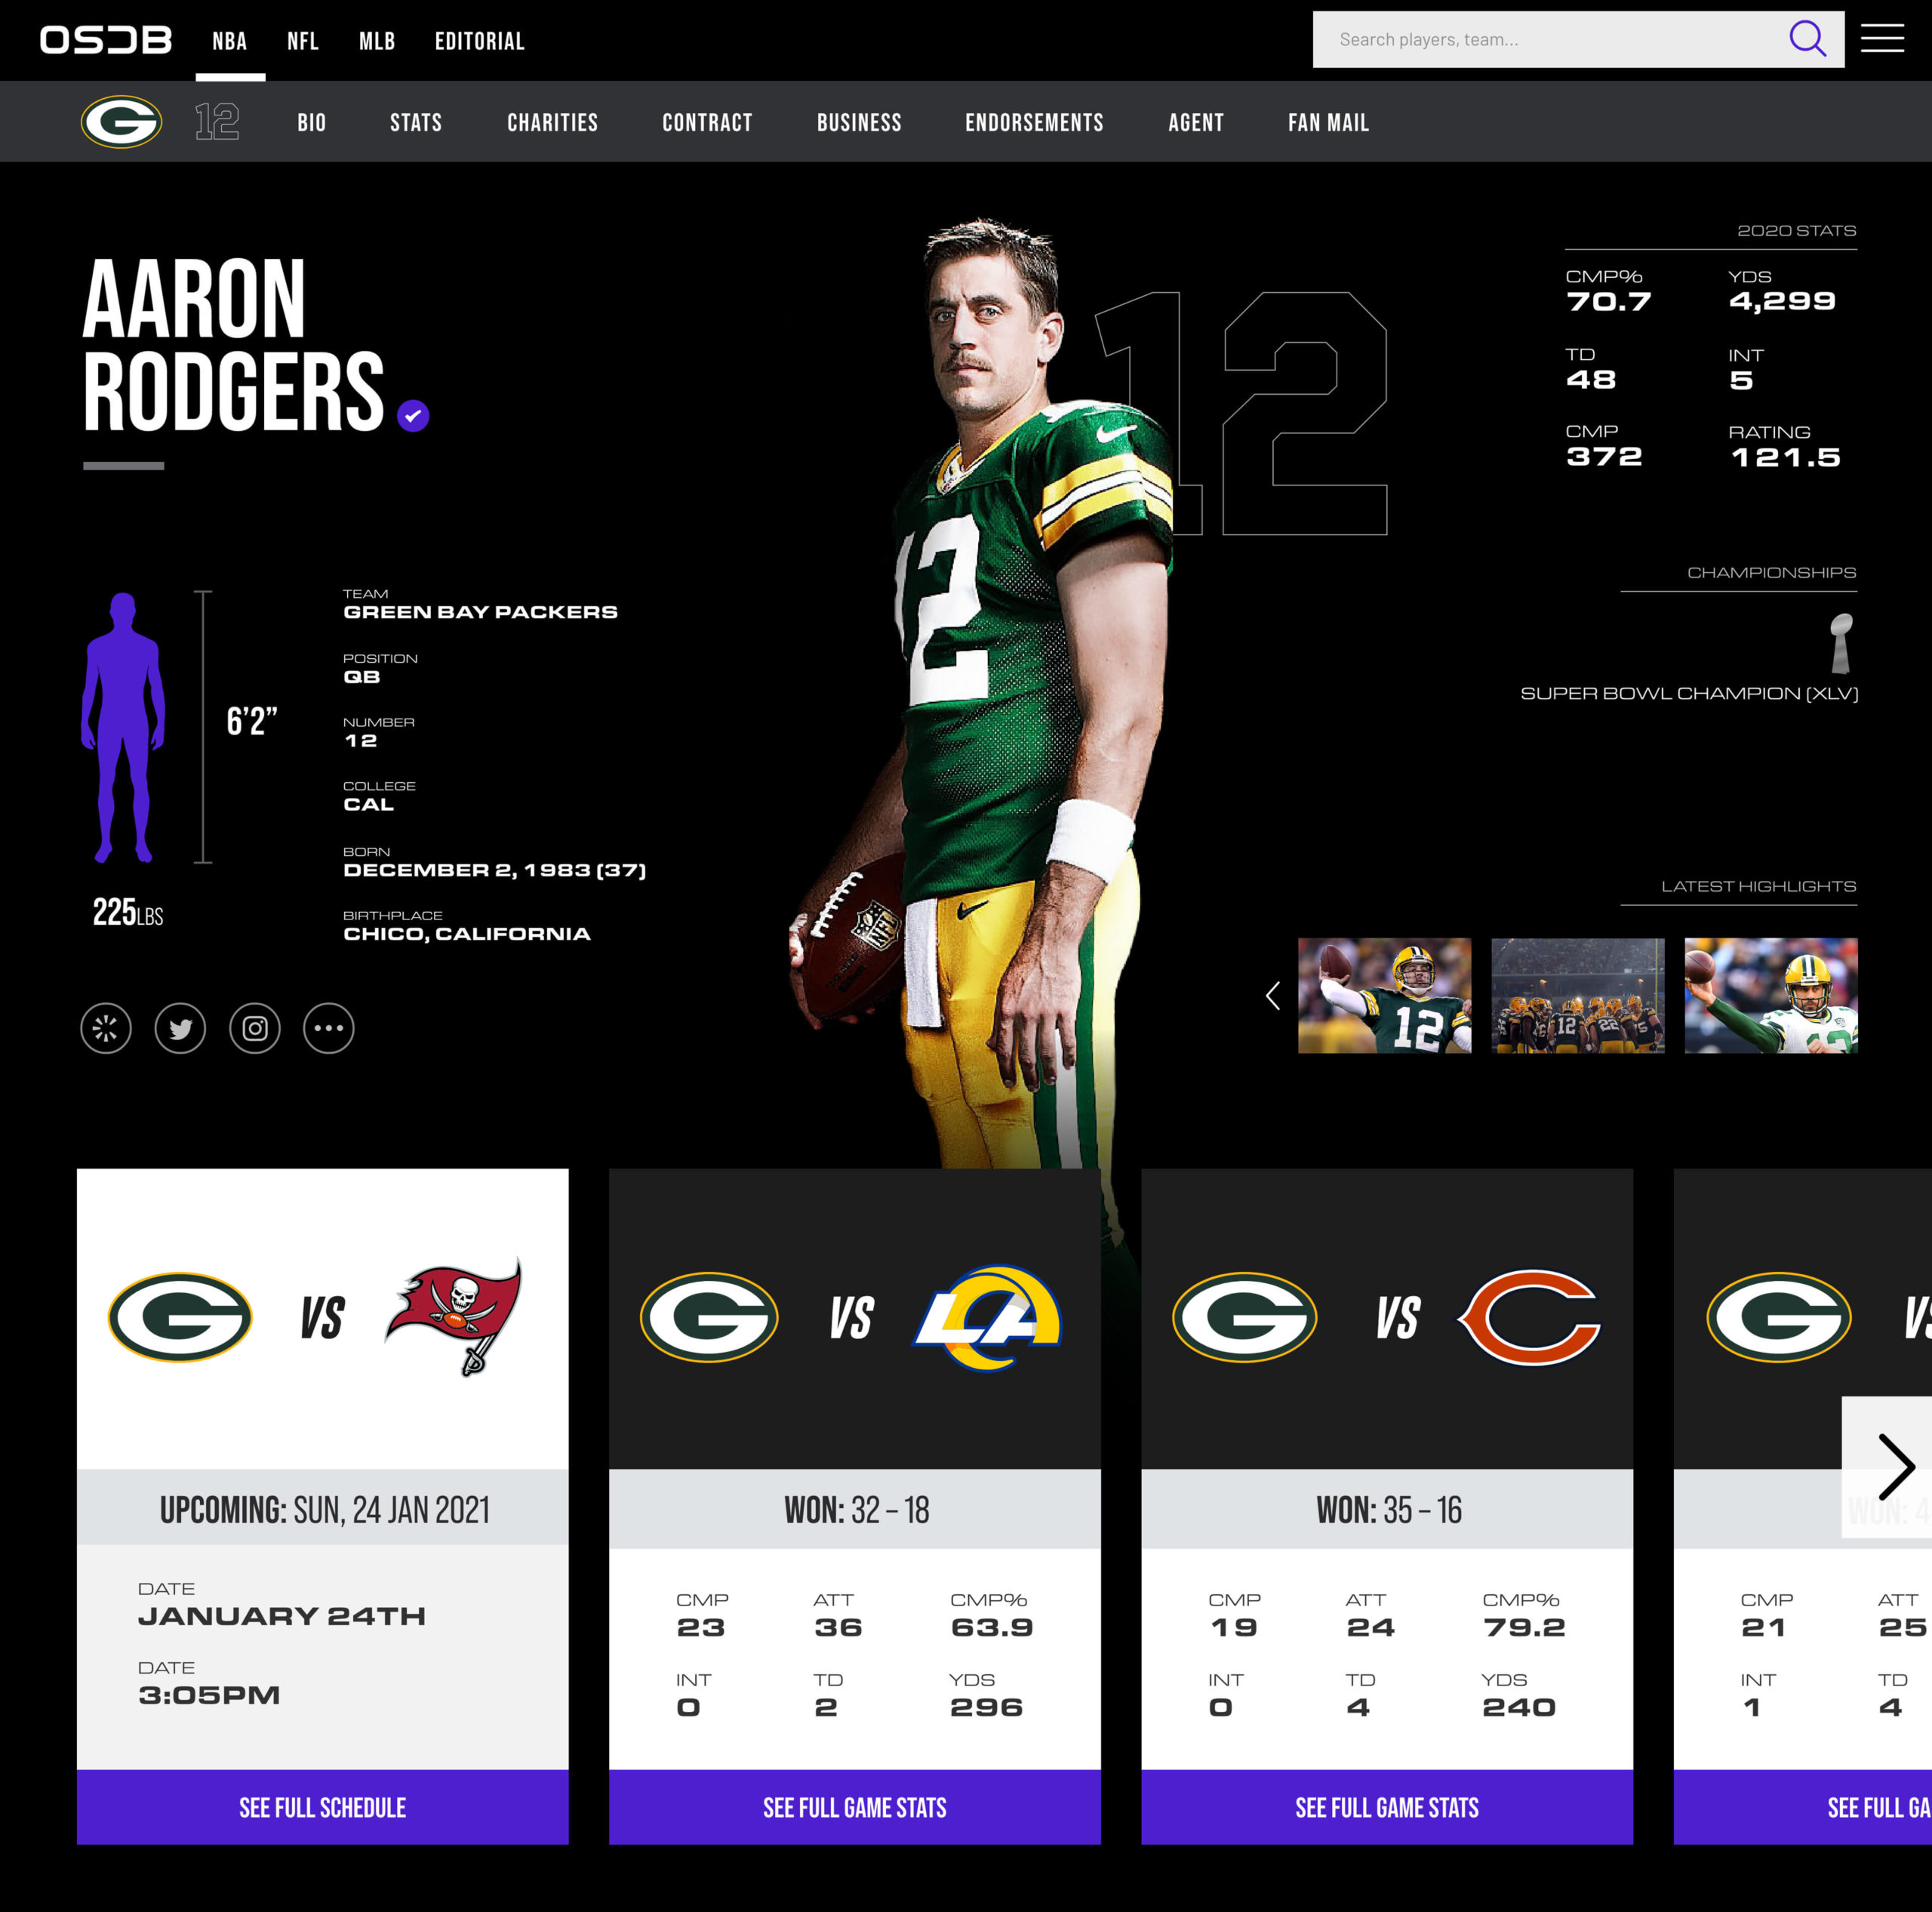The width and height of the screenshot is (1932, 1912).
Task: Select the NBA tab
Action: tap(230, 41)
